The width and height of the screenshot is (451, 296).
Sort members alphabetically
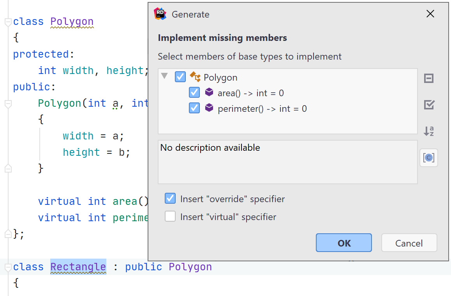(428, 131)
